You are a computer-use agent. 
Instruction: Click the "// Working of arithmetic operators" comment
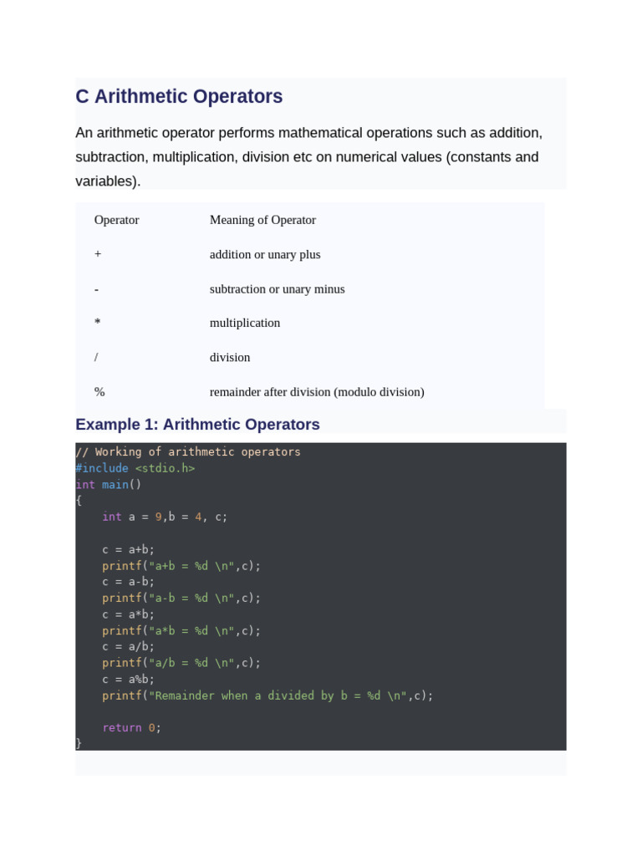188,452
